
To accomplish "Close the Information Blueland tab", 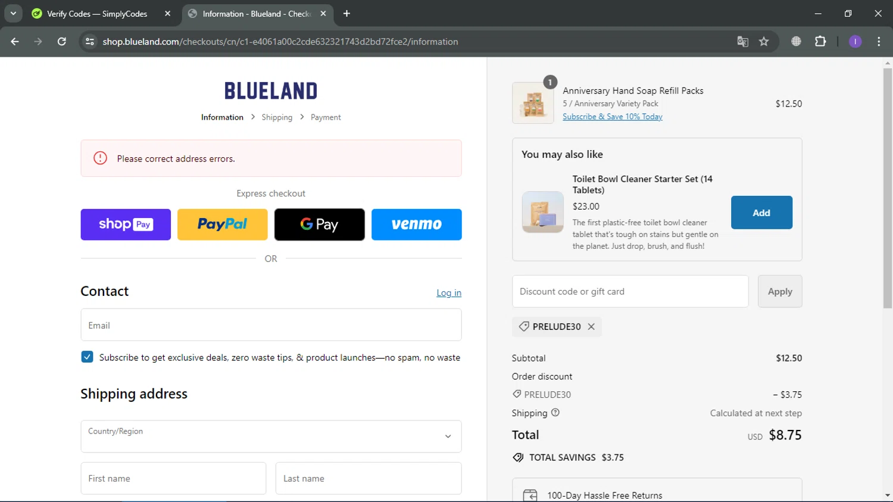I will 323,13.
